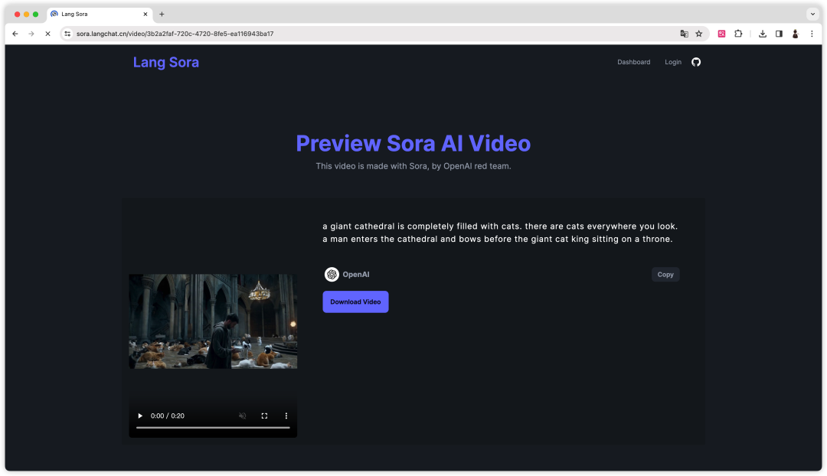
Task: Enter video fullscreen mode
Action: pyautogui.click(x=264, y=416)
